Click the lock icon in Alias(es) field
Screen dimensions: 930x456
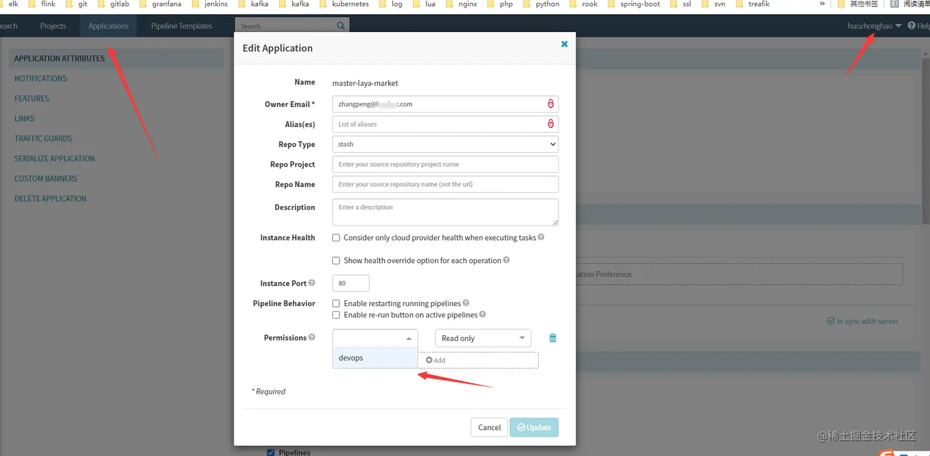tap(550, 124)
